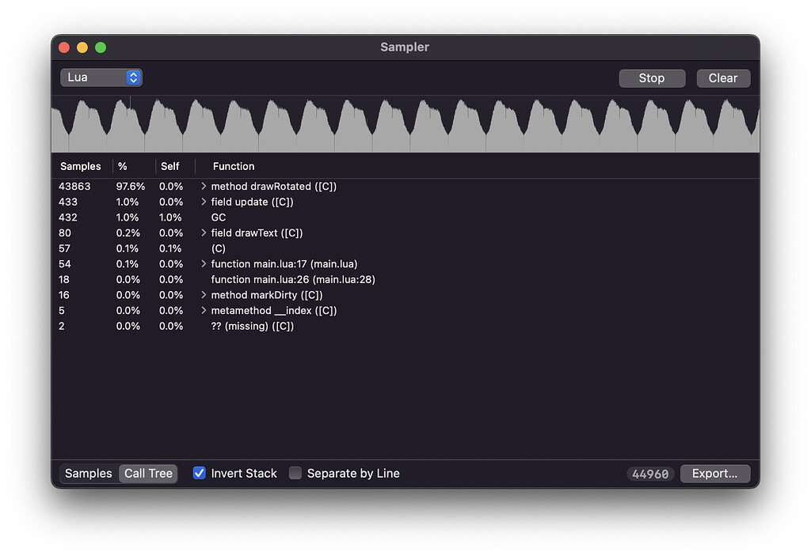Sort by the Self column header
This screenshot has height=556, width=811.
pyautogui.click(x=169, y=166)
